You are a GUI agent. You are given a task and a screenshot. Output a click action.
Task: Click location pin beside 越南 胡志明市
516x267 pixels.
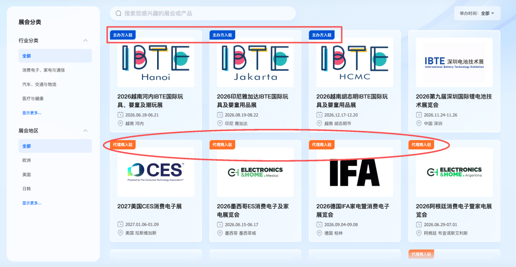[x=319, y=123]
